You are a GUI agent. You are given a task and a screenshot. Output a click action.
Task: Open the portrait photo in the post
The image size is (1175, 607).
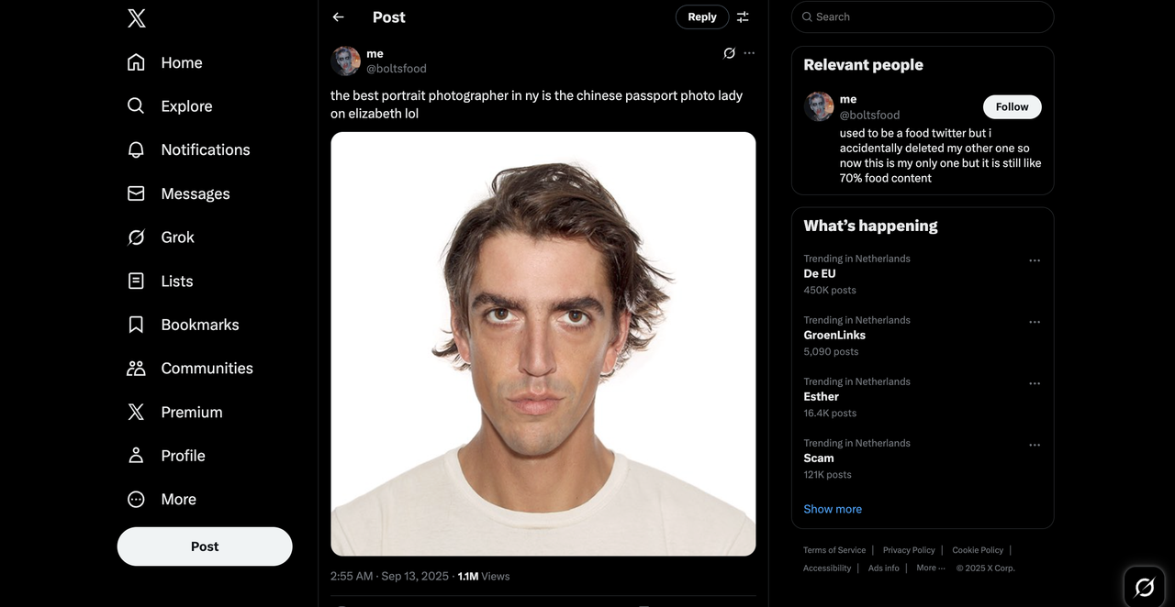tap(543, 344)
